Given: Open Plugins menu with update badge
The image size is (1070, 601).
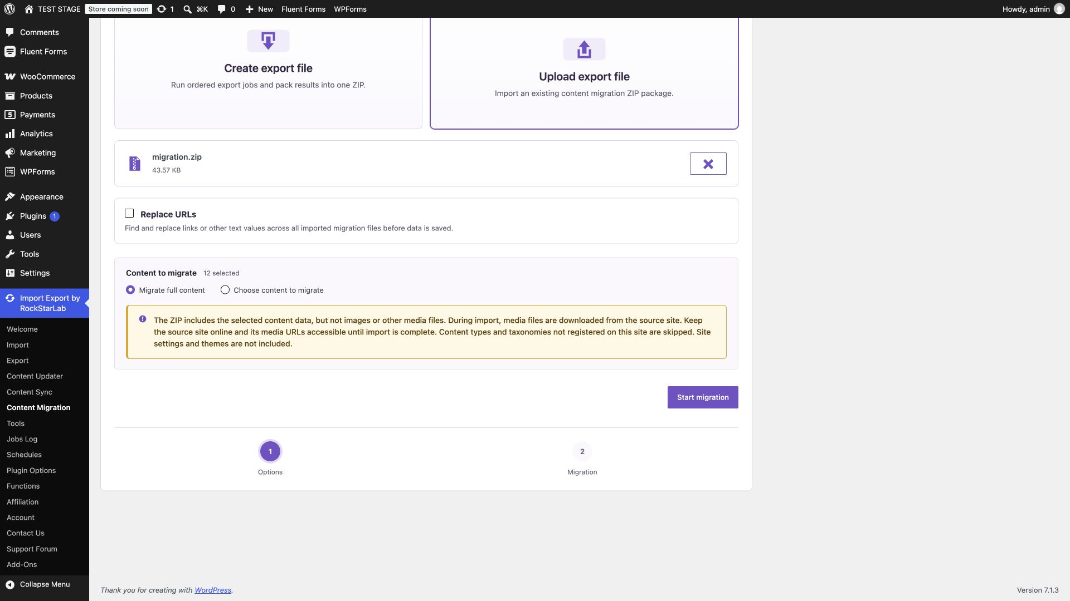Looking at the screenshot, I should pyautogui.click(x=45, y=216).
